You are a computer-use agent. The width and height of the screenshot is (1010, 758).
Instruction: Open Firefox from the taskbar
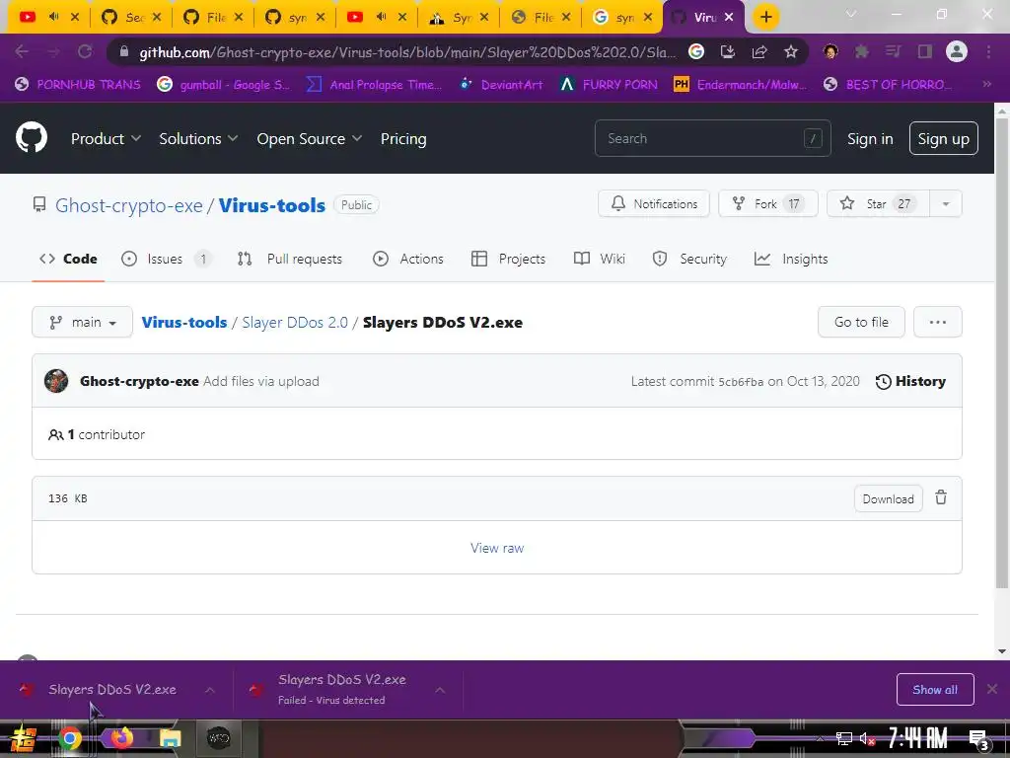pyautogui.click(x=121, y=738)
